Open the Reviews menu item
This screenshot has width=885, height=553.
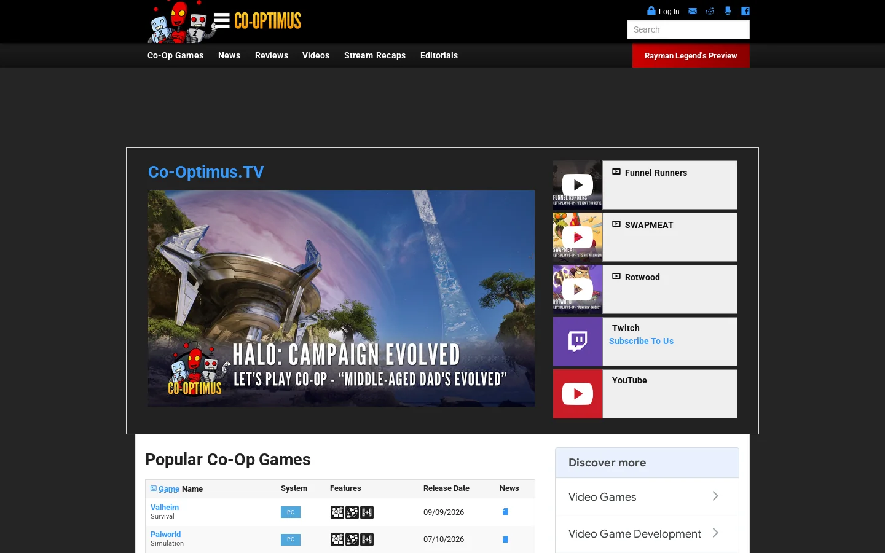[x=272, y=55]
